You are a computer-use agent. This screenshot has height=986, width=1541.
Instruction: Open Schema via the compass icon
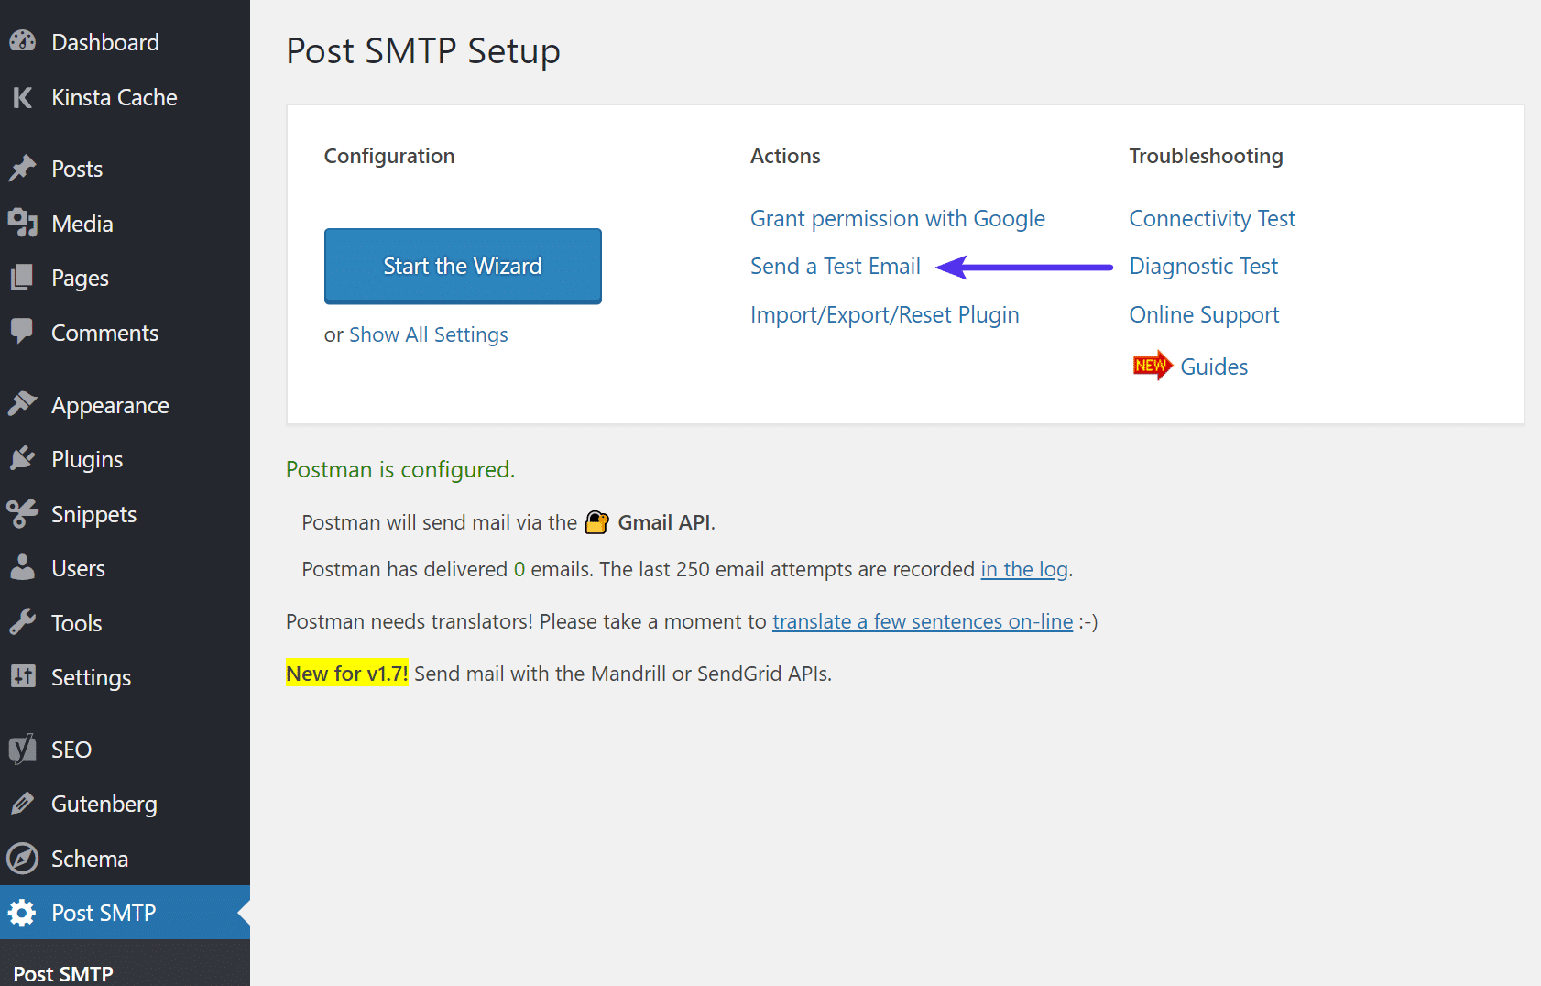coord(21,859)
